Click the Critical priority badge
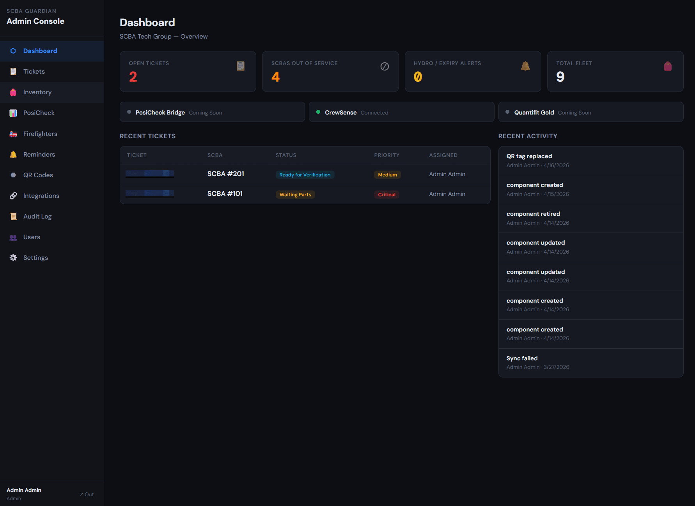Image resolution: width=695 pixels, height=506 pixels. tap(387, 195)
